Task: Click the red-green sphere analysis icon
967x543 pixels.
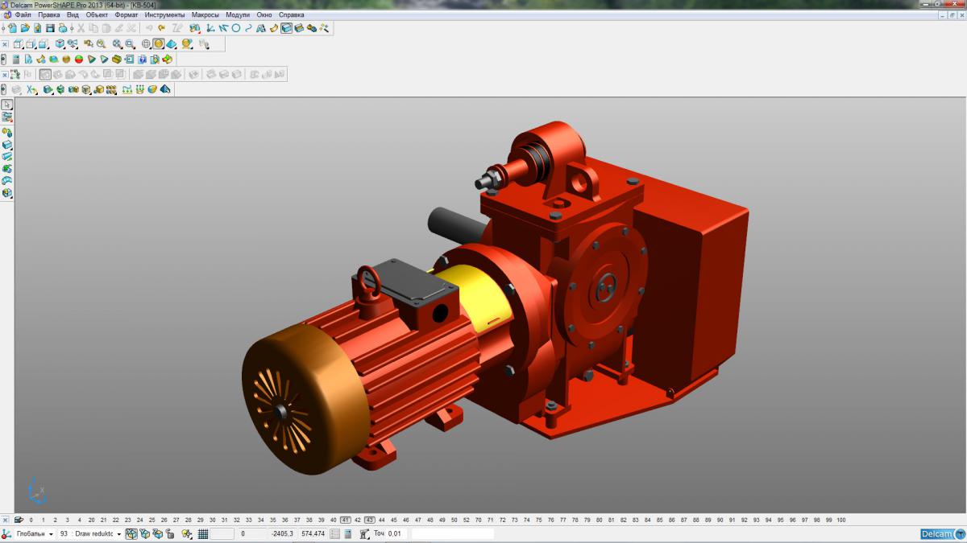Action: 79,60
